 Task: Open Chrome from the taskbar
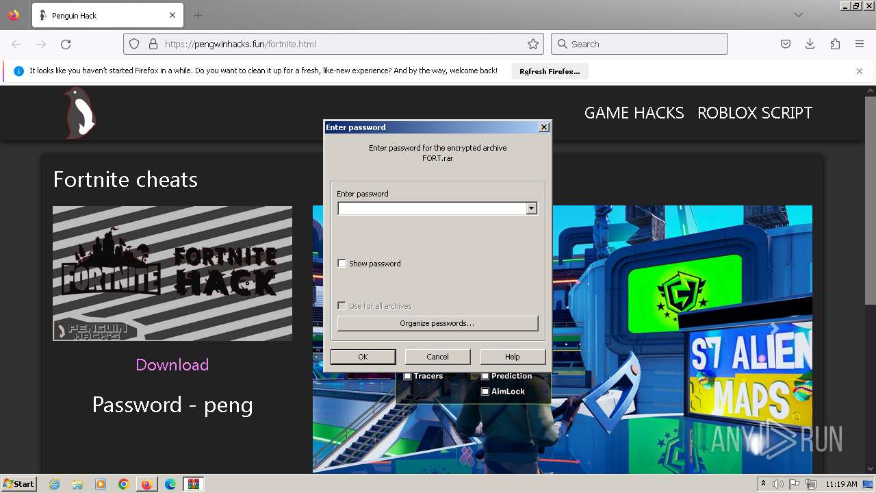click(123, 484)
